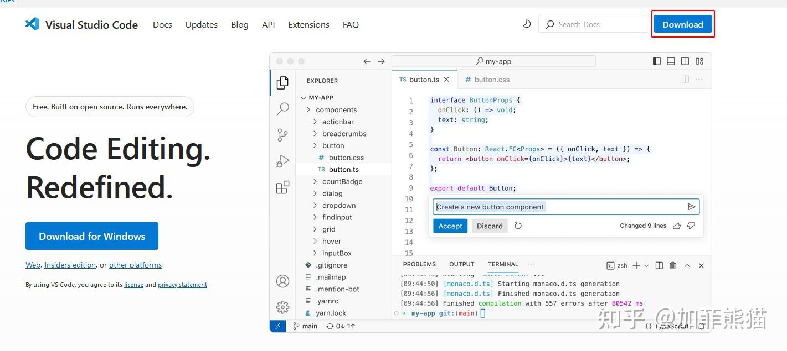Click the Download for Windows button
The image size is (787, 351).
92,236
